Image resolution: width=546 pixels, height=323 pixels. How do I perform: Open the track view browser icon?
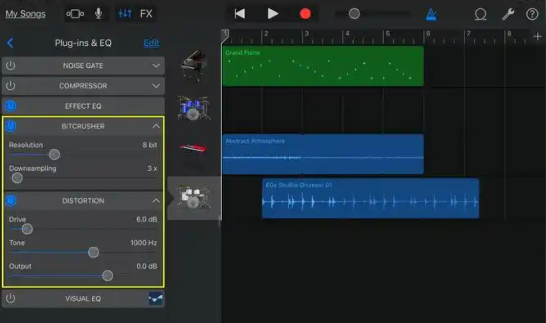[75, 14]
